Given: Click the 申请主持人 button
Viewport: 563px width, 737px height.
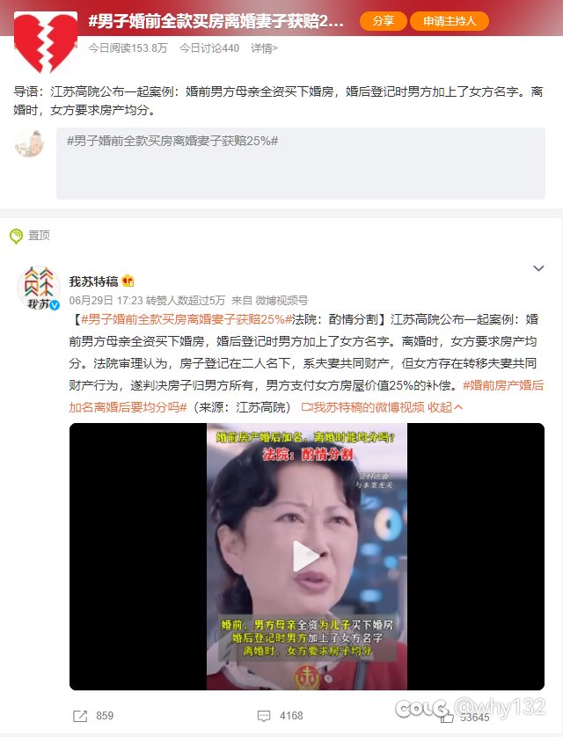Looking at the screenshot, I should pos(450,21).
